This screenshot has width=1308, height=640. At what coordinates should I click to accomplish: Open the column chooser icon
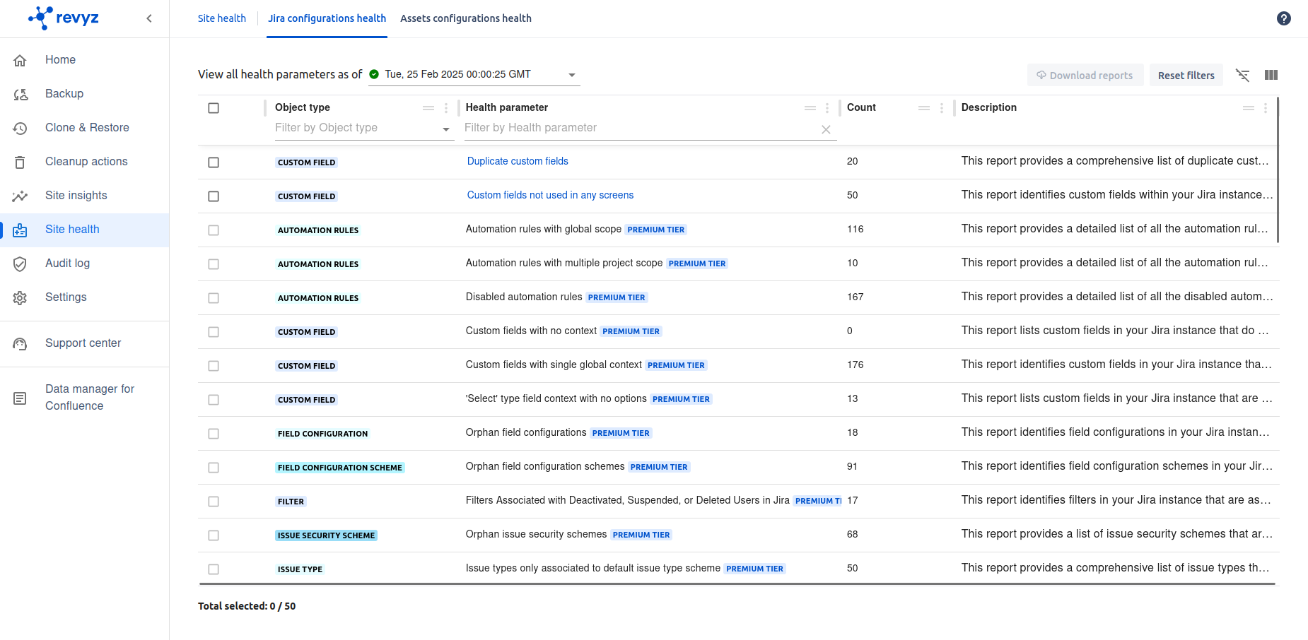(1271, 75)
